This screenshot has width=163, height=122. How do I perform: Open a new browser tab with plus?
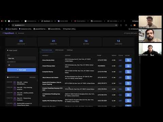coord(124,21)
